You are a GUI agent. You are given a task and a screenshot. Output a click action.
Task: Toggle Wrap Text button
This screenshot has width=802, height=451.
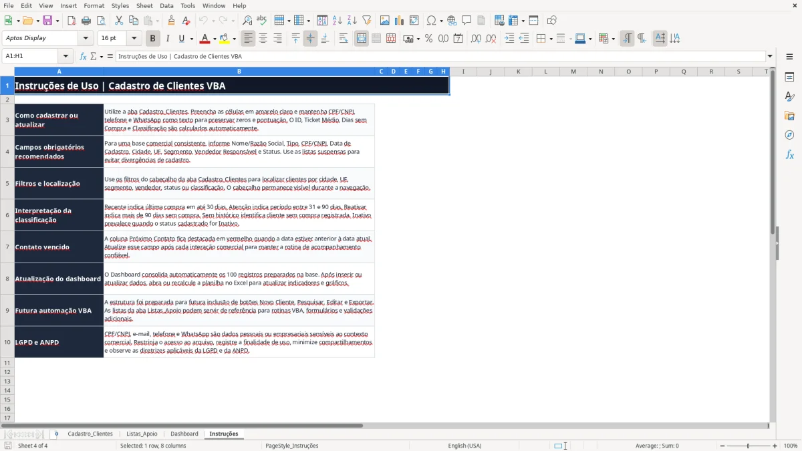pos(344,39)
